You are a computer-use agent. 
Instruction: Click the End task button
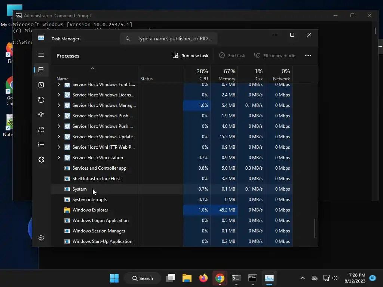tap(232, 56)
